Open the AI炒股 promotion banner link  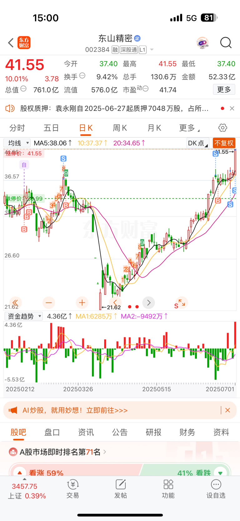tap(75, 410)
